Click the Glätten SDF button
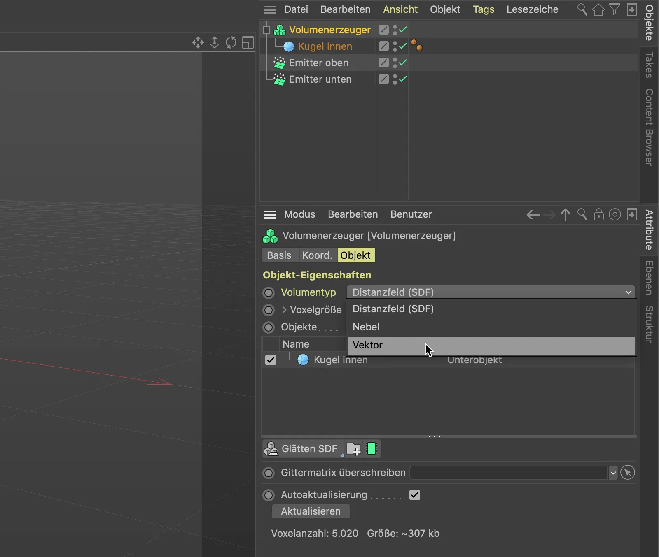This screenshot has width=659, height=557. (x=304, y=449)
